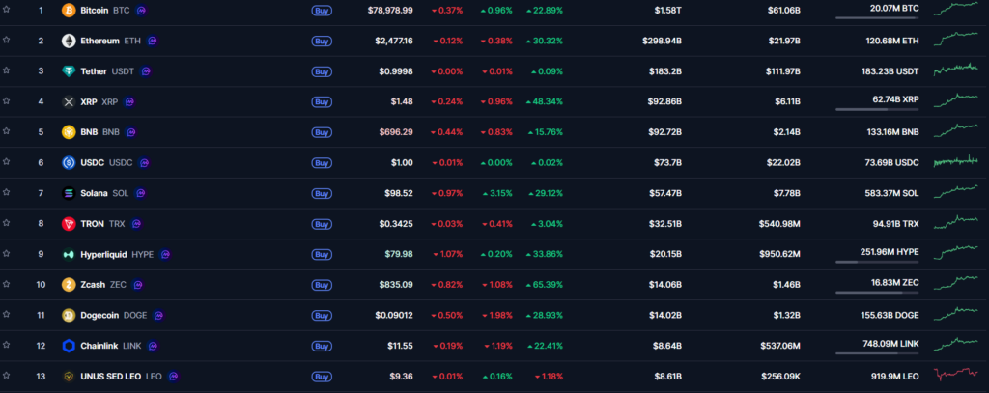Open the USDC coin name link

[x=93, y=163]
